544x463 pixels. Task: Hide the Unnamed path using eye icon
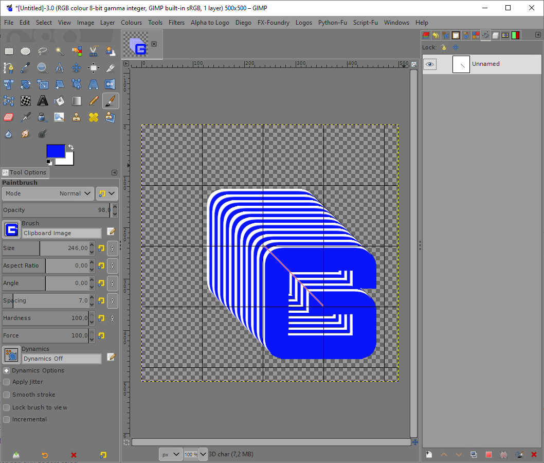tap(430, 64)
